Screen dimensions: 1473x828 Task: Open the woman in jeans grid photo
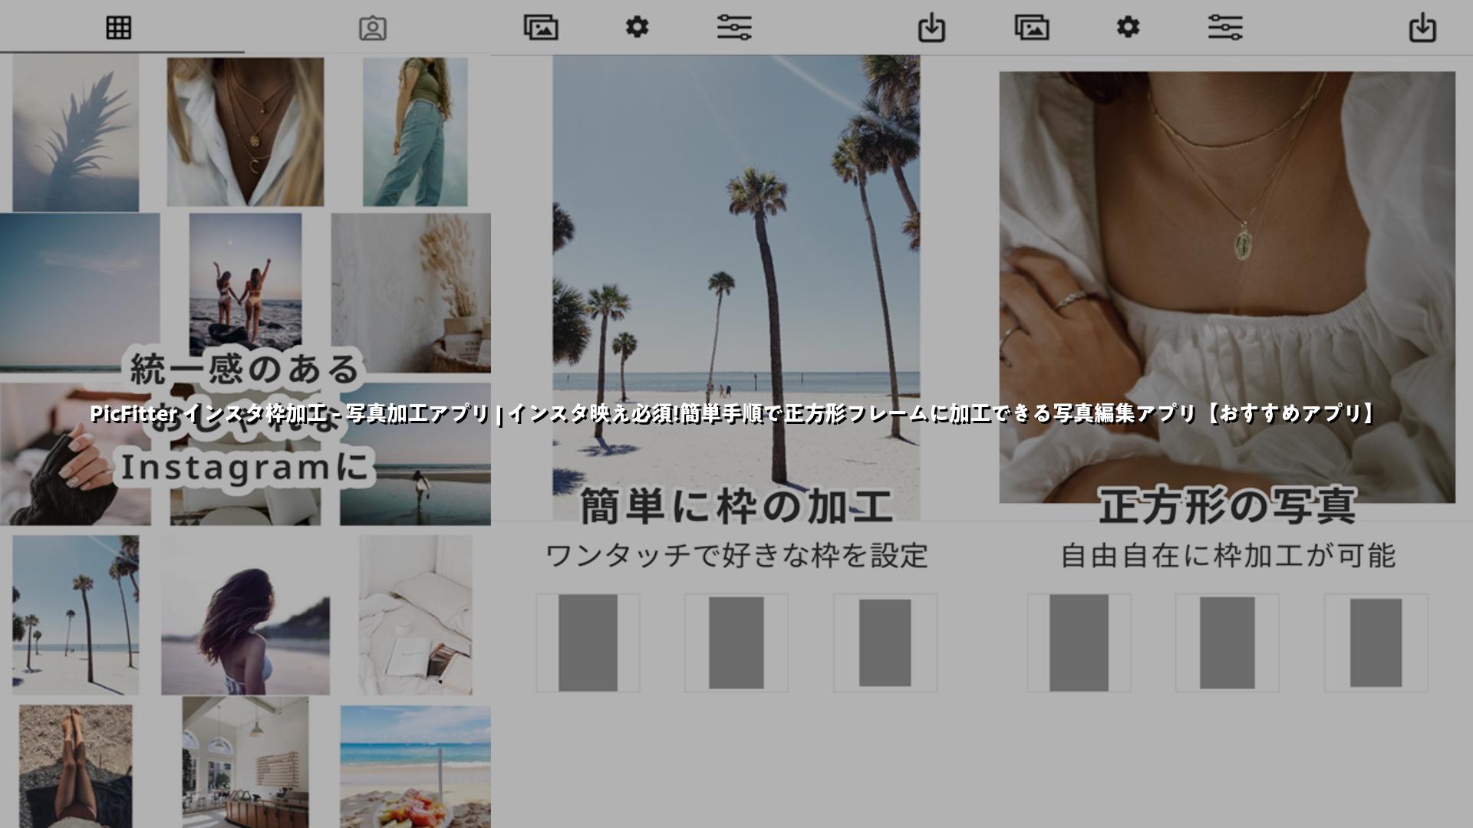tap(415, 132)
